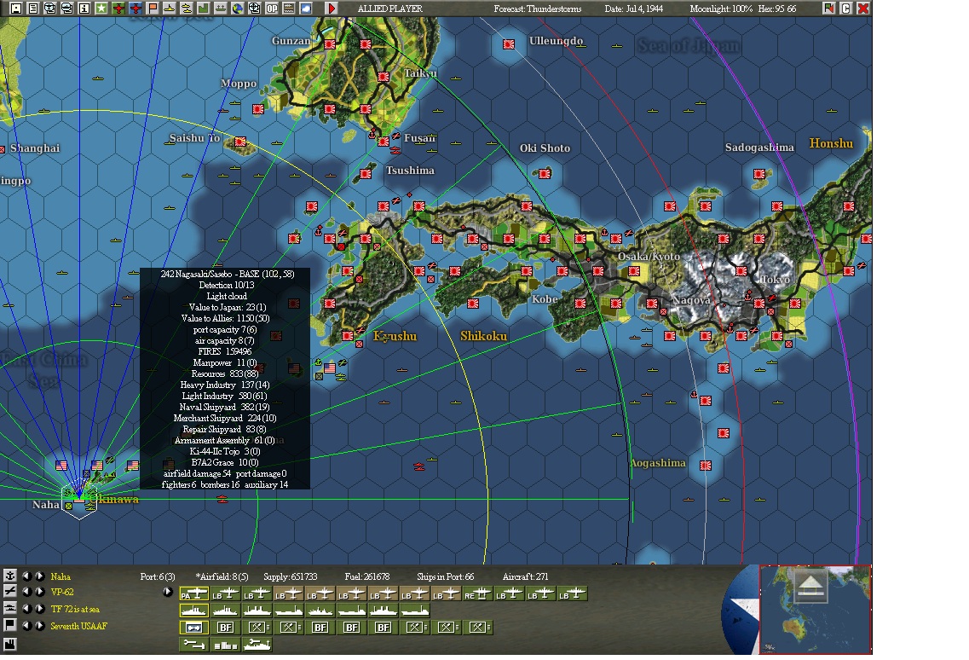
Task: Click the white star on green icon
Action: [x=101, y=8]
